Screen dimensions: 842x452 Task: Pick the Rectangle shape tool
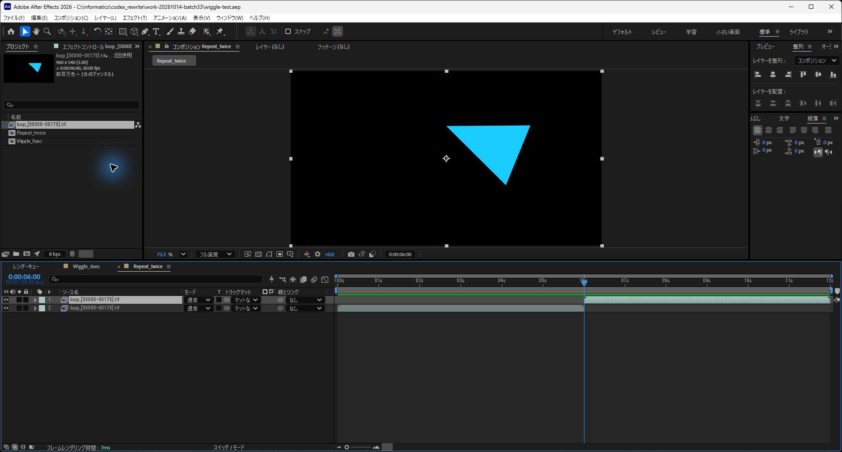click(123, 31)
